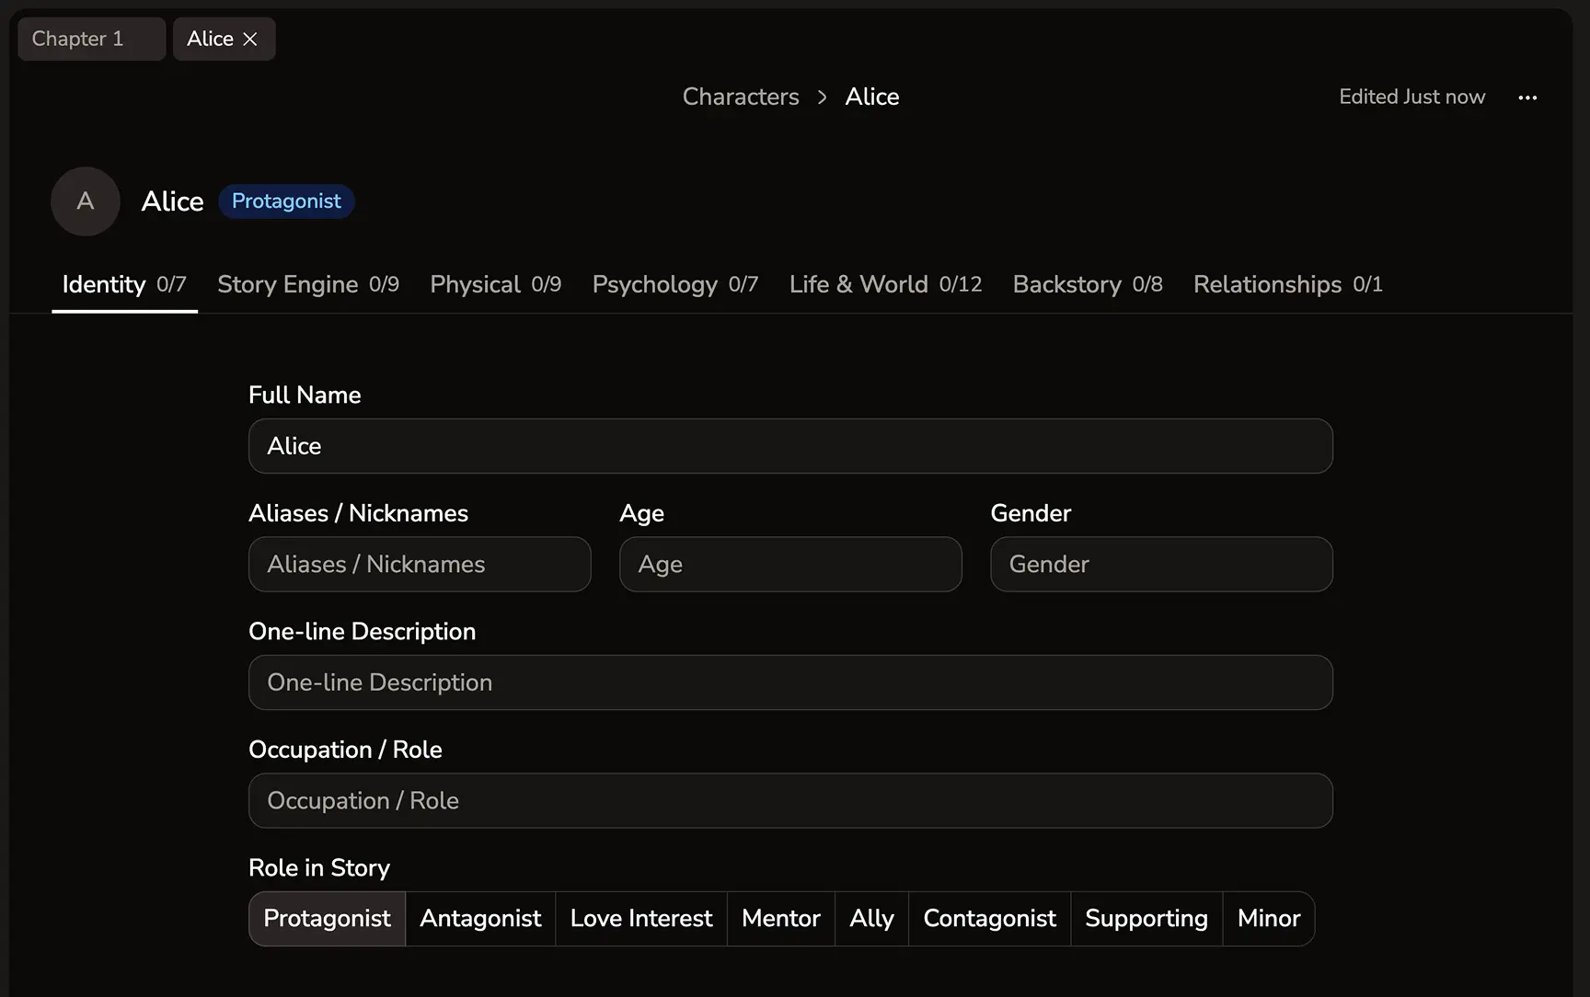
Task: Pick Supporting as the story role
Action: pos(1146,919)
